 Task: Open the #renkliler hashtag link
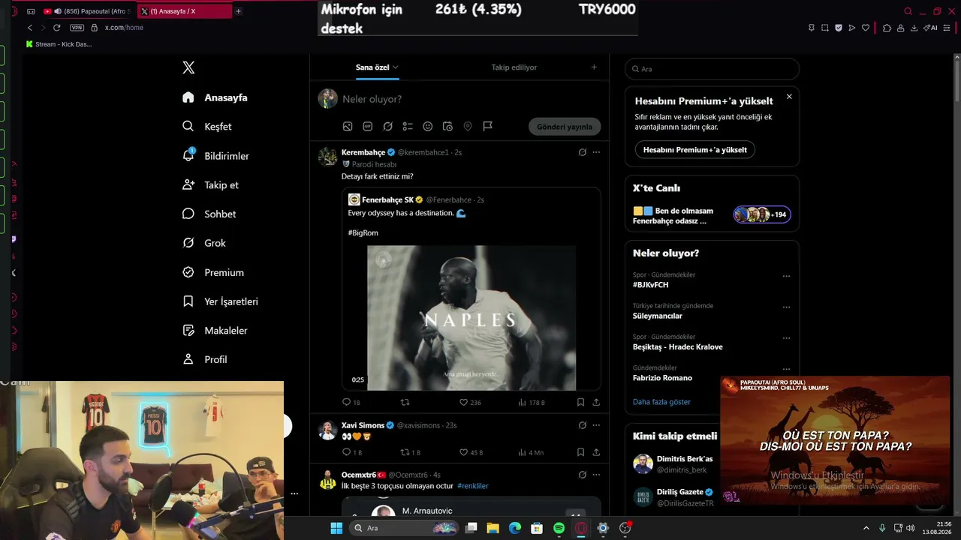coord(472,486)
